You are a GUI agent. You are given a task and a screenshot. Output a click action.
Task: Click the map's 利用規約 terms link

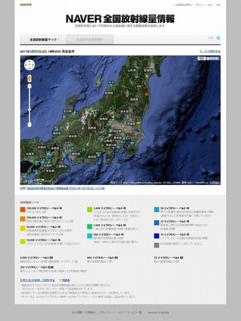(215, 182)
